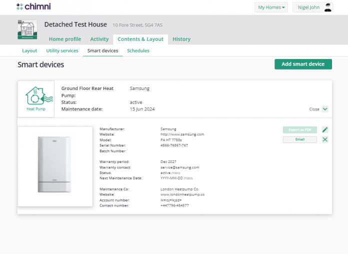Click the Add smart device button

pos(303,64)
